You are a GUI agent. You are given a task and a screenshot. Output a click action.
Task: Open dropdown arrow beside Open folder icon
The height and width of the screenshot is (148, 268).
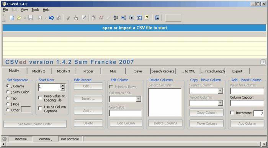point(25,18)
